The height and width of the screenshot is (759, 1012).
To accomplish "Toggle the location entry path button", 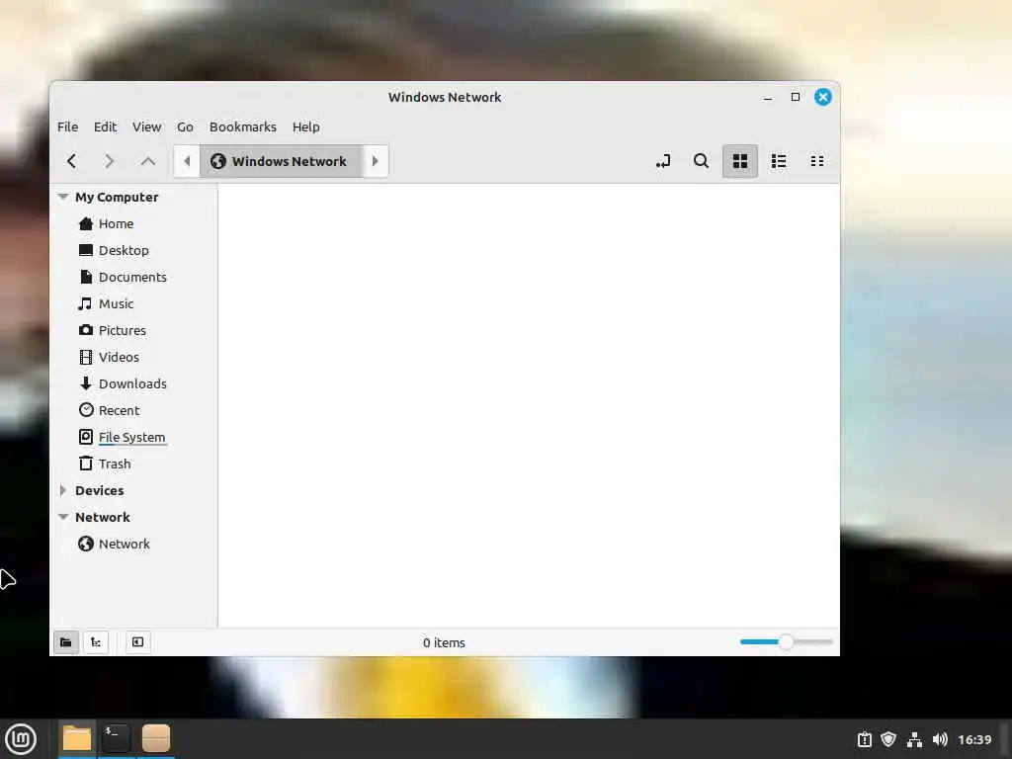I will click(x=663, y=161).
